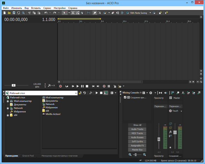Image resolution: width=205 pixels, height=164 pixels.
Task: Switch to the Groove Pool tab
Action: tap(28, 156)
